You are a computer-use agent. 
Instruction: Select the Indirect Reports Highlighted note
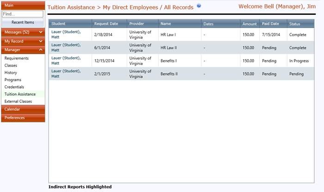pos(80,187)
